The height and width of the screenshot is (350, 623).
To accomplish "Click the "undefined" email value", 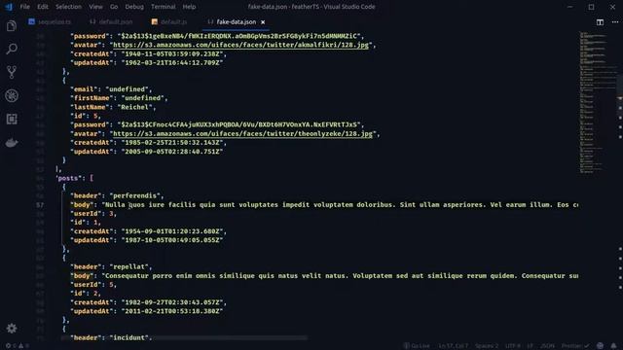I will point(128,89).
